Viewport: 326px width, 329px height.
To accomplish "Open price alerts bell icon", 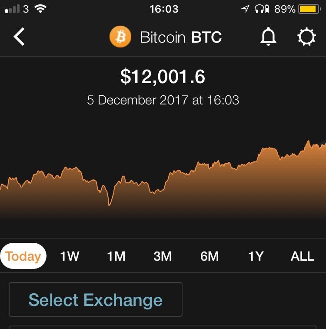I will click(268, 36).
